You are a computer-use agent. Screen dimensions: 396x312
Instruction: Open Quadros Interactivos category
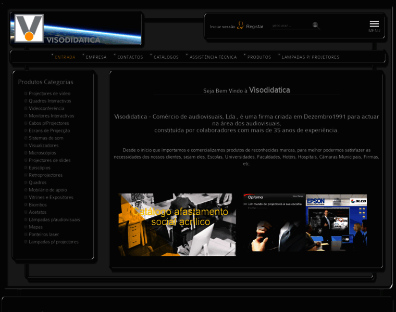[x=49, y=101]
